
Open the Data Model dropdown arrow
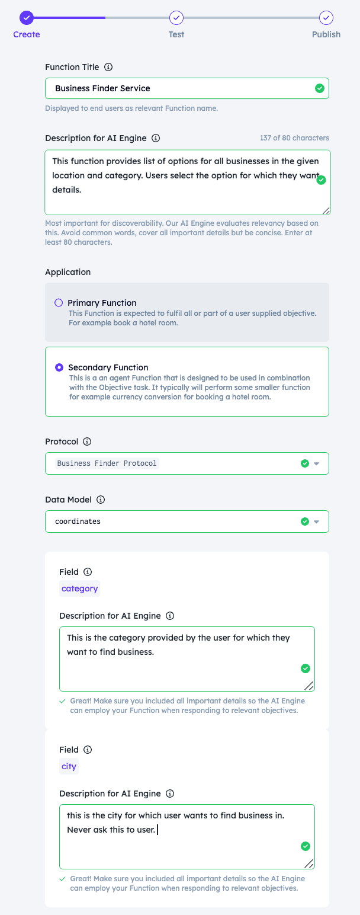pyautogui.click(x=316, y=522)
